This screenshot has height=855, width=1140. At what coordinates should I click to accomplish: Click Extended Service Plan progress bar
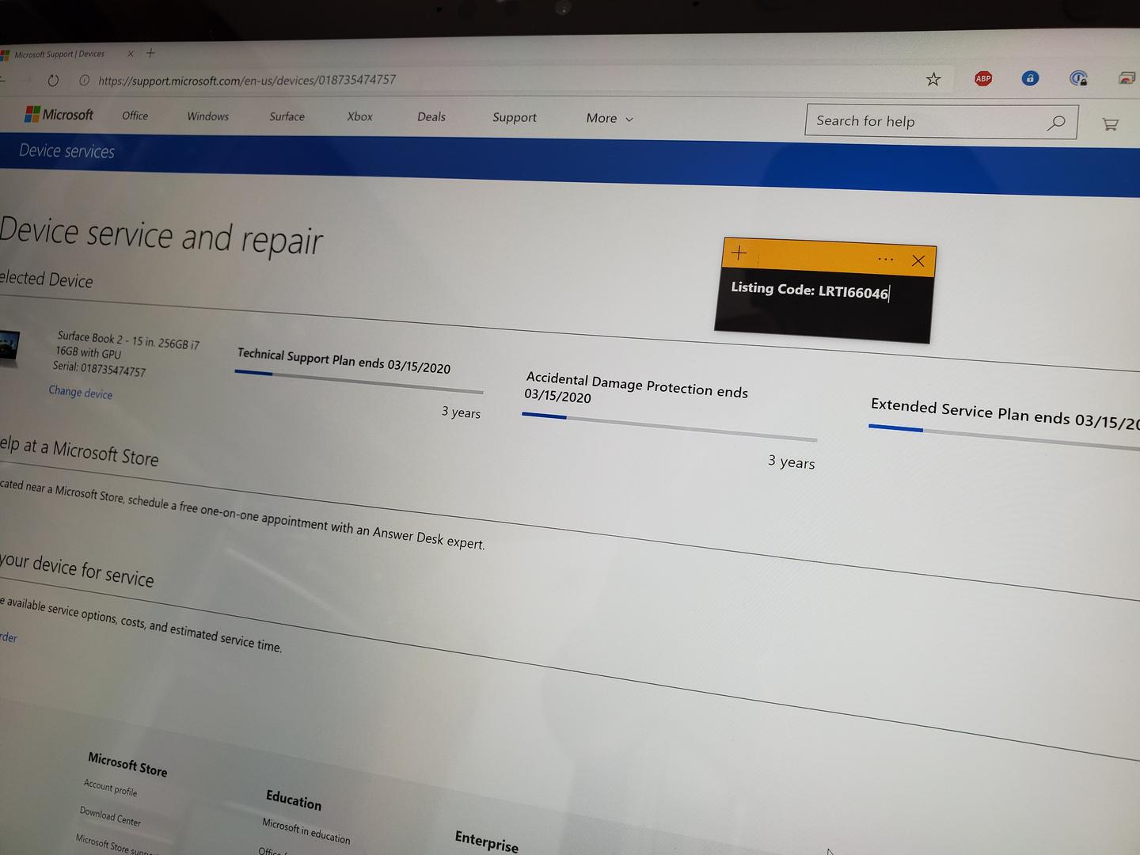click(1004, 438)
